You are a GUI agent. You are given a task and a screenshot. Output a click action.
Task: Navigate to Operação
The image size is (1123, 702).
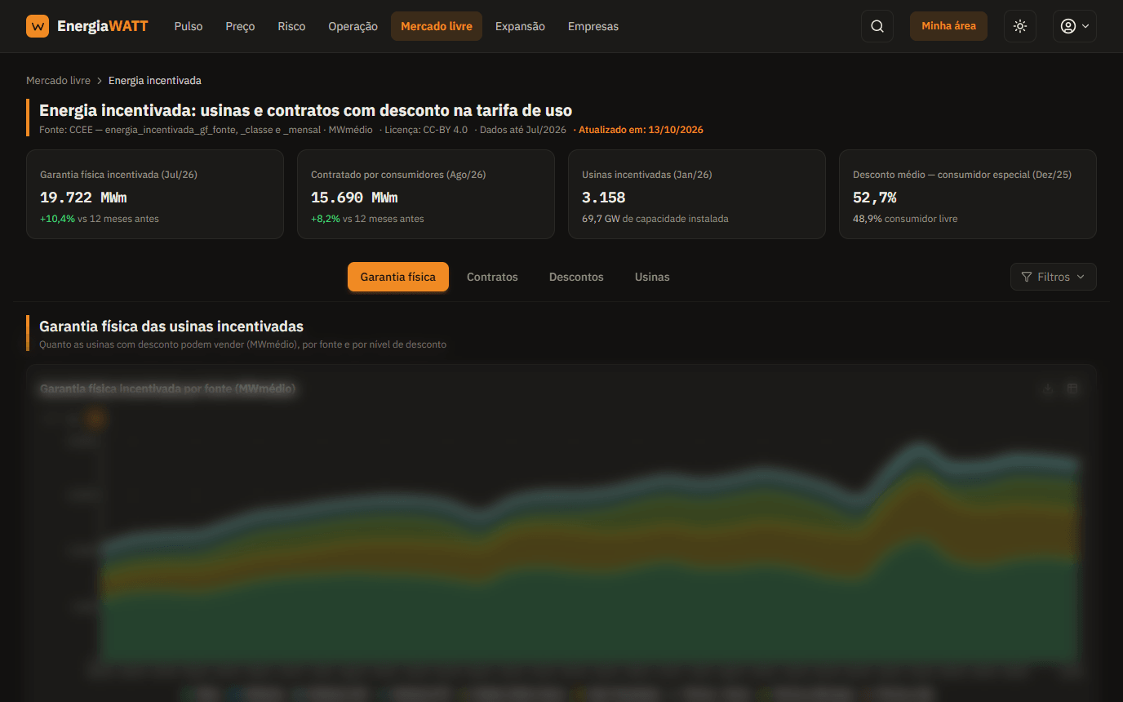pos(353,26)
